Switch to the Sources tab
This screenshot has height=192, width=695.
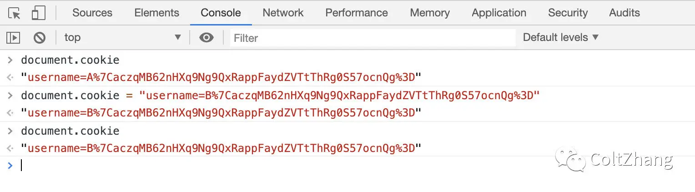click(92, 13)
